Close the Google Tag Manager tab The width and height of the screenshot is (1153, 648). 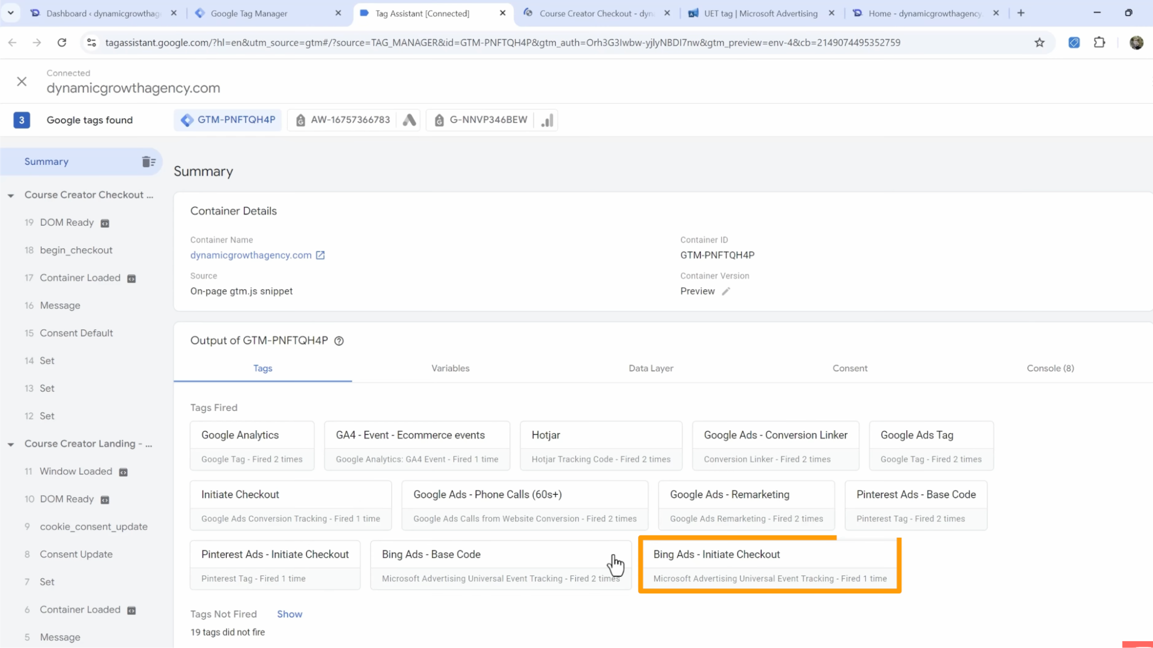(x=338, y=13)
